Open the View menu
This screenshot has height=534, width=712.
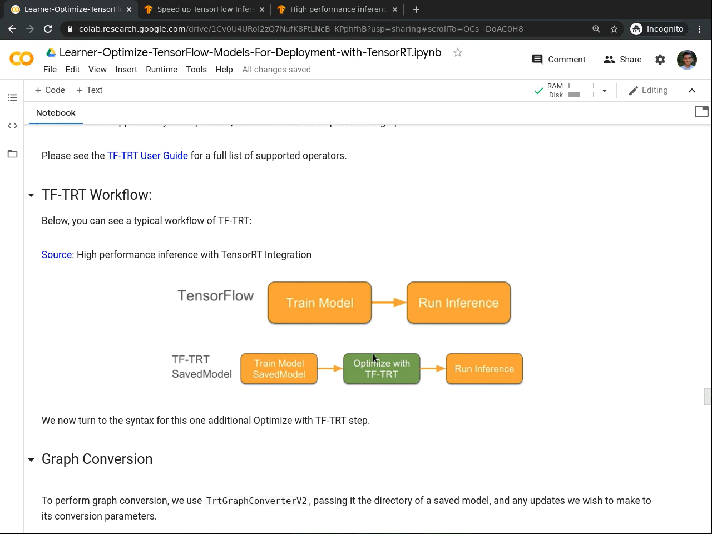pos(97,70)
